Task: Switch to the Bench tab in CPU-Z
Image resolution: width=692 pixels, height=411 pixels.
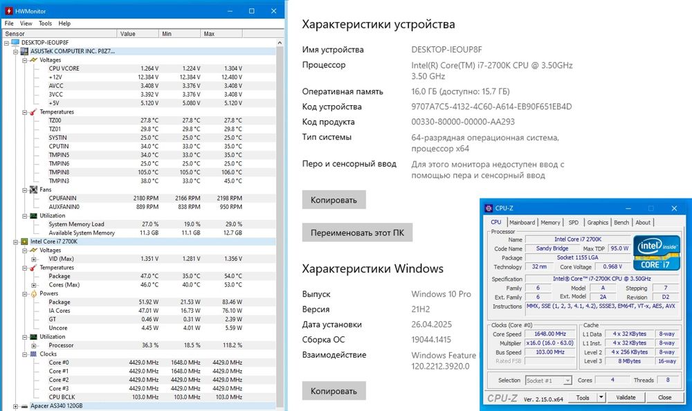Action: (x=621, y=223)
